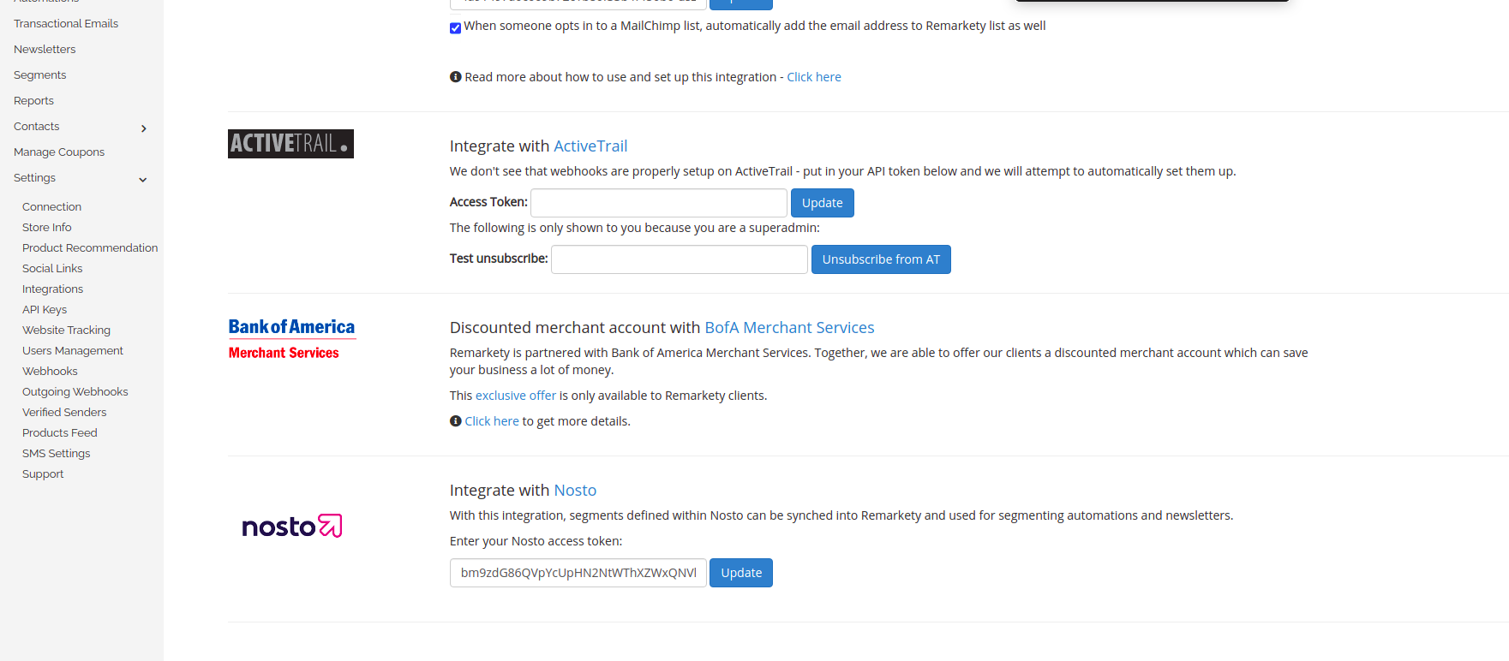This screenshot has height=661, width=1509.
Task: Open Outgoing Webhooks settings
Action: [x=75, y=392]
